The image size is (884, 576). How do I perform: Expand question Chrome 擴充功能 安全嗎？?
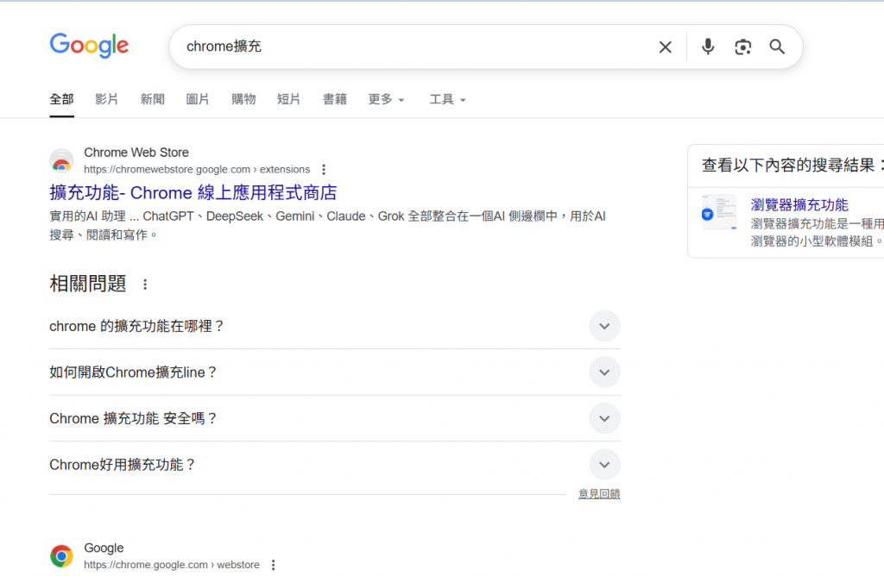(604, 418)
